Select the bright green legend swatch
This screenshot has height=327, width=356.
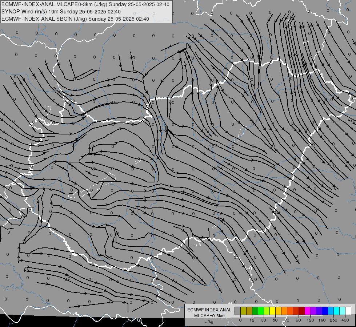(261, 311)
